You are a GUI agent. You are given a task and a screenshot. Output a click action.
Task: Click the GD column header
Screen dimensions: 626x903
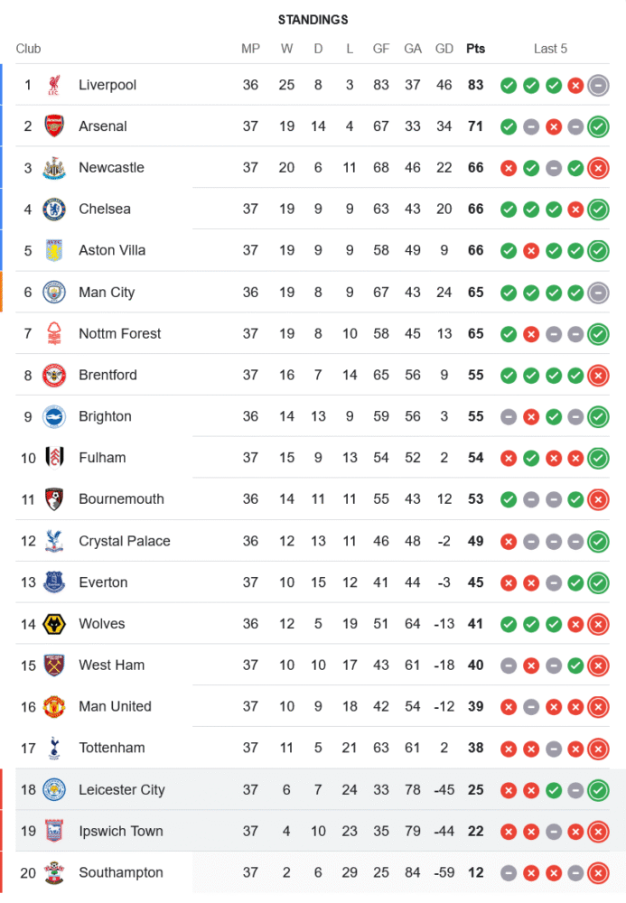pyautogui.click(x=444, y=49)
